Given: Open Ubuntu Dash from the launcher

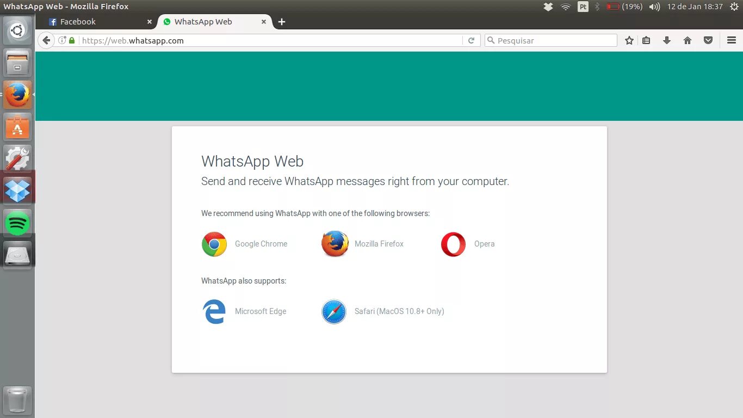Looking at the screenshot, I should (x=17, y=30).
